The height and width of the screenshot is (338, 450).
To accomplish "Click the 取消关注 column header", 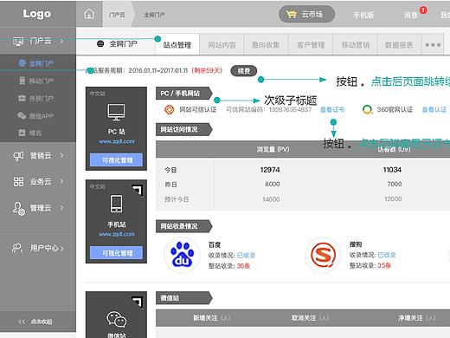I will tap(310, 318).
